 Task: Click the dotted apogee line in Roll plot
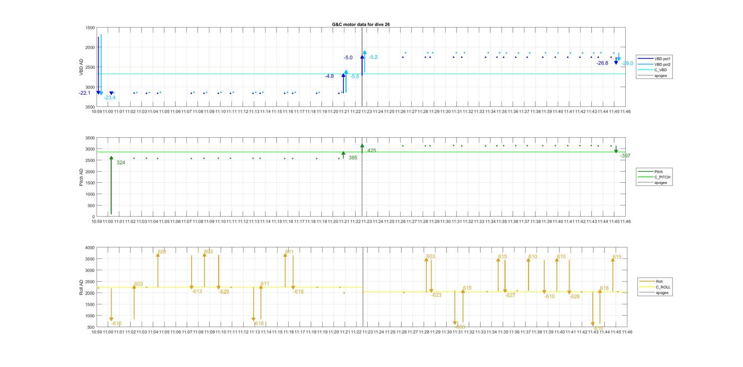coord(363,286)
